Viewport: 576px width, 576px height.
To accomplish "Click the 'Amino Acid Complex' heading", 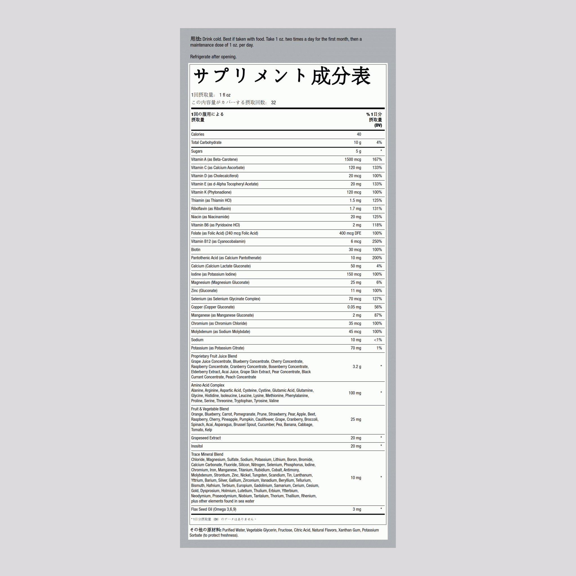I will click(208, 385).
